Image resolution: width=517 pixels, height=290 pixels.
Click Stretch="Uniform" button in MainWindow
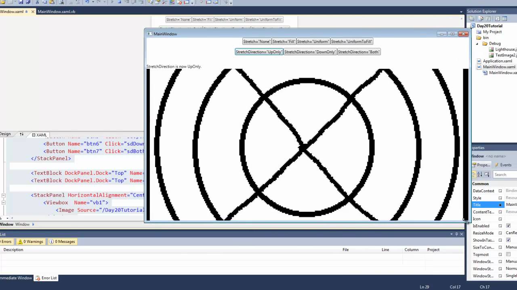click(x=313, y=41)
